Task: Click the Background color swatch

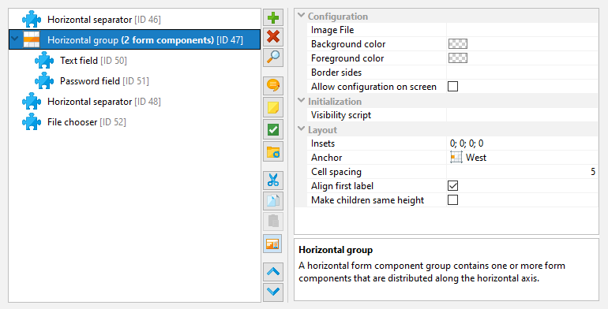Action: [457, 44]
